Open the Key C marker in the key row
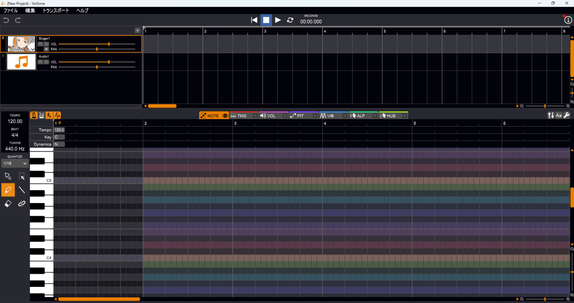This screenshot has height=303, width=574. pos(59,137)
